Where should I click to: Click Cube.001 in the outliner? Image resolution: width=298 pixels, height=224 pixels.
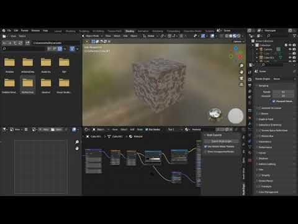269,57
